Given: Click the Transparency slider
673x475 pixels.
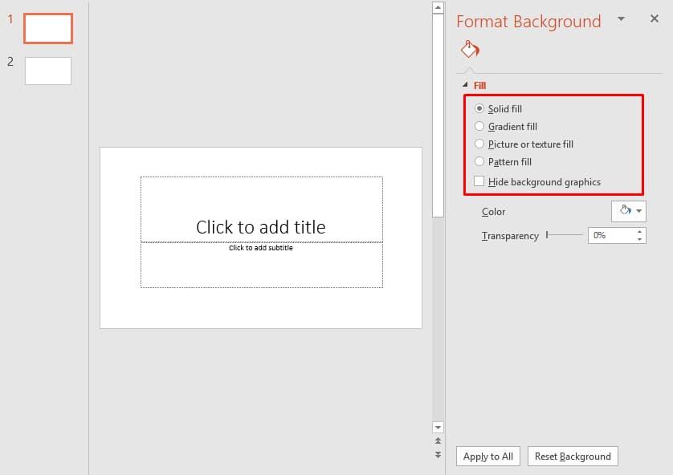Looking at the screenshot, I should pos(550,235).
